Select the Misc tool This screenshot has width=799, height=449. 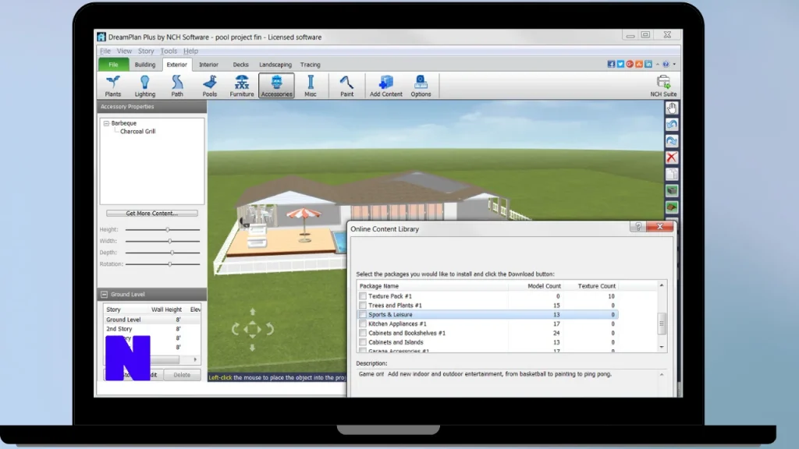(x=311, y=86)
